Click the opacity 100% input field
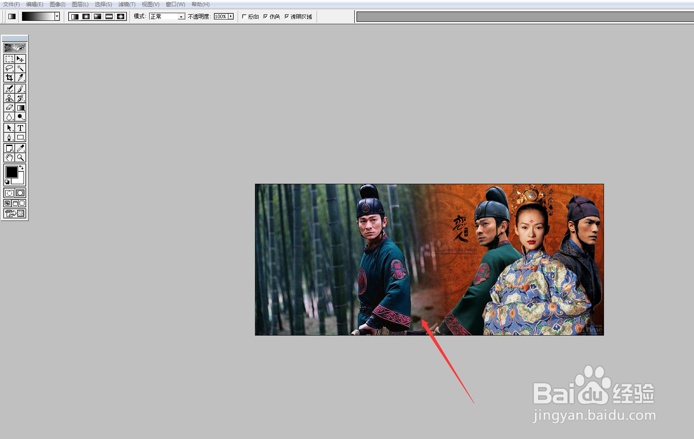 tap(221, 16)
